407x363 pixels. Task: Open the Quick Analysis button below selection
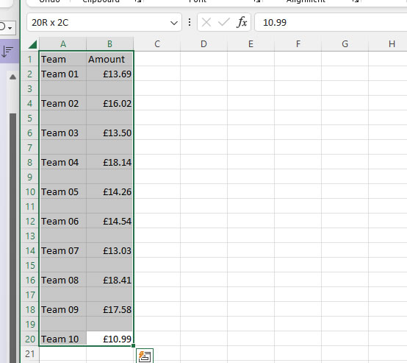coord(145,356)
